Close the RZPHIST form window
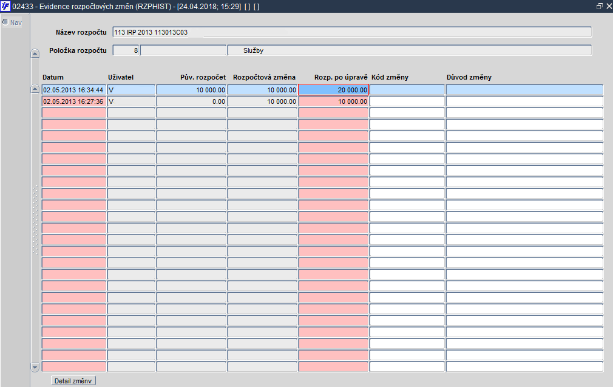Viewport: 613px width, 387px height. pos(608,6)
